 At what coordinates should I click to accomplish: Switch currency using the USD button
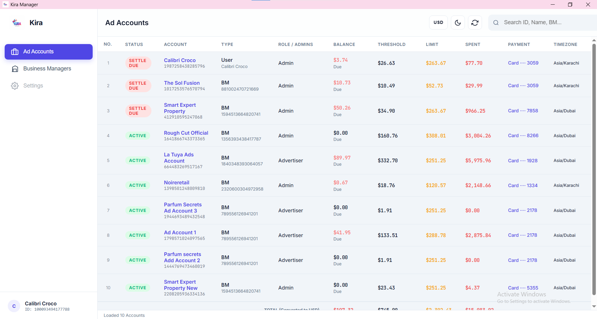click(x=438, y=23)
